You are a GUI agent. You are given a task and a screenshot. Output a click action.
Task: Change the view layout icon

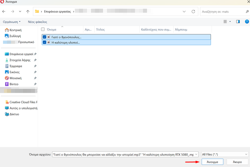pyautogui.click(x=225, y=22)
